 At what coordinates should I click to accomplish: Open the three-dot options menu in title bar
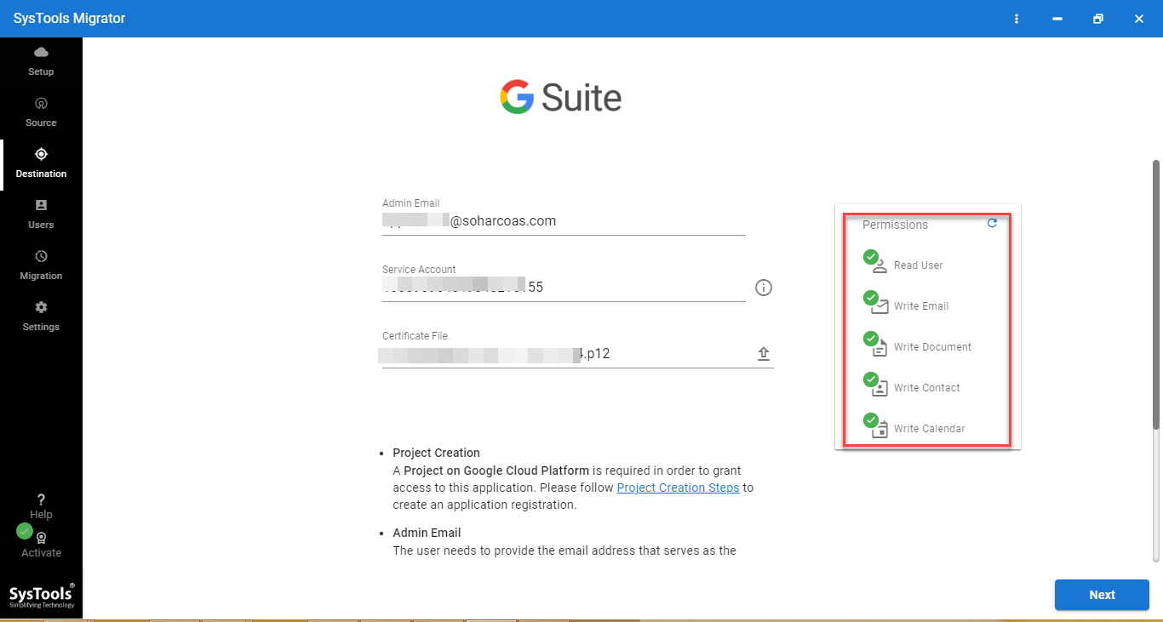1016,19
